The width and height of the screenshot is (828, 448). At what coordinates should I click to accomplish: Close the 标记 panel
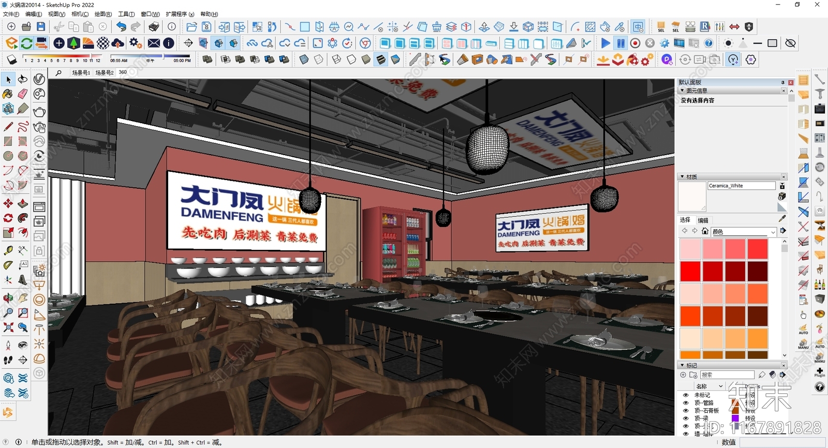(783, 365)
